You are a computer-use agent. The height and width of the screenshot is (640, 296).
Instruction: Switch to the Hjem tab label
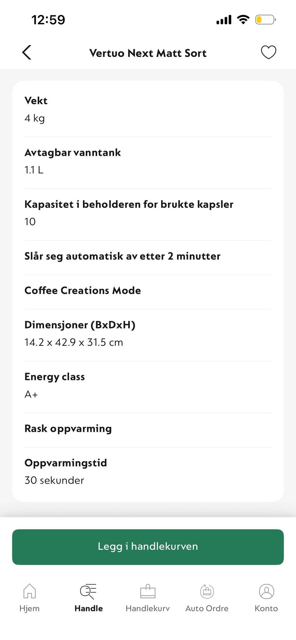pos(30,608)
